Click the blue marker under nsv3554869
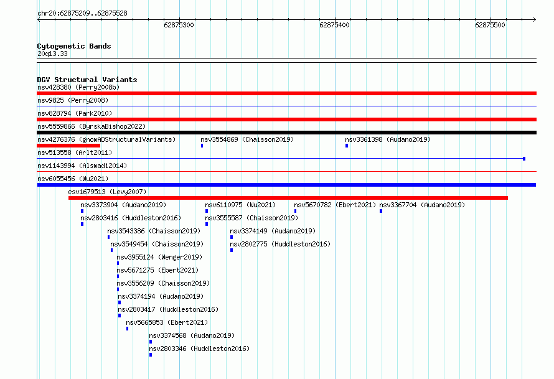 pos(202,146)
